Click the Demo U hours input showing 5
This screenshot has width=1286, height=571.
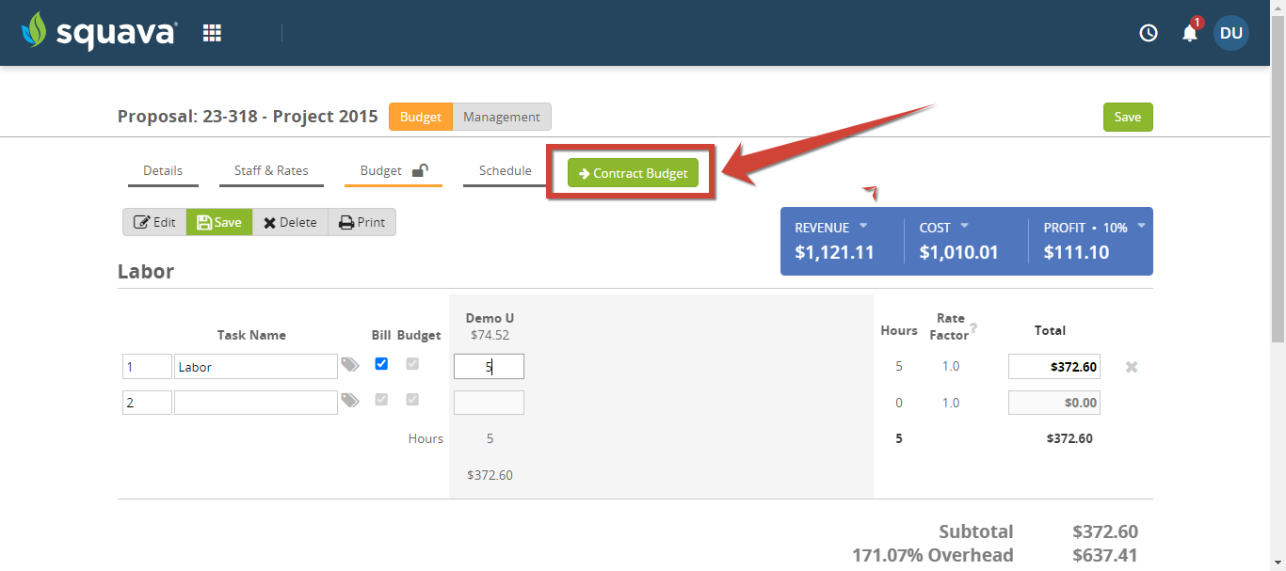point(489,365)
